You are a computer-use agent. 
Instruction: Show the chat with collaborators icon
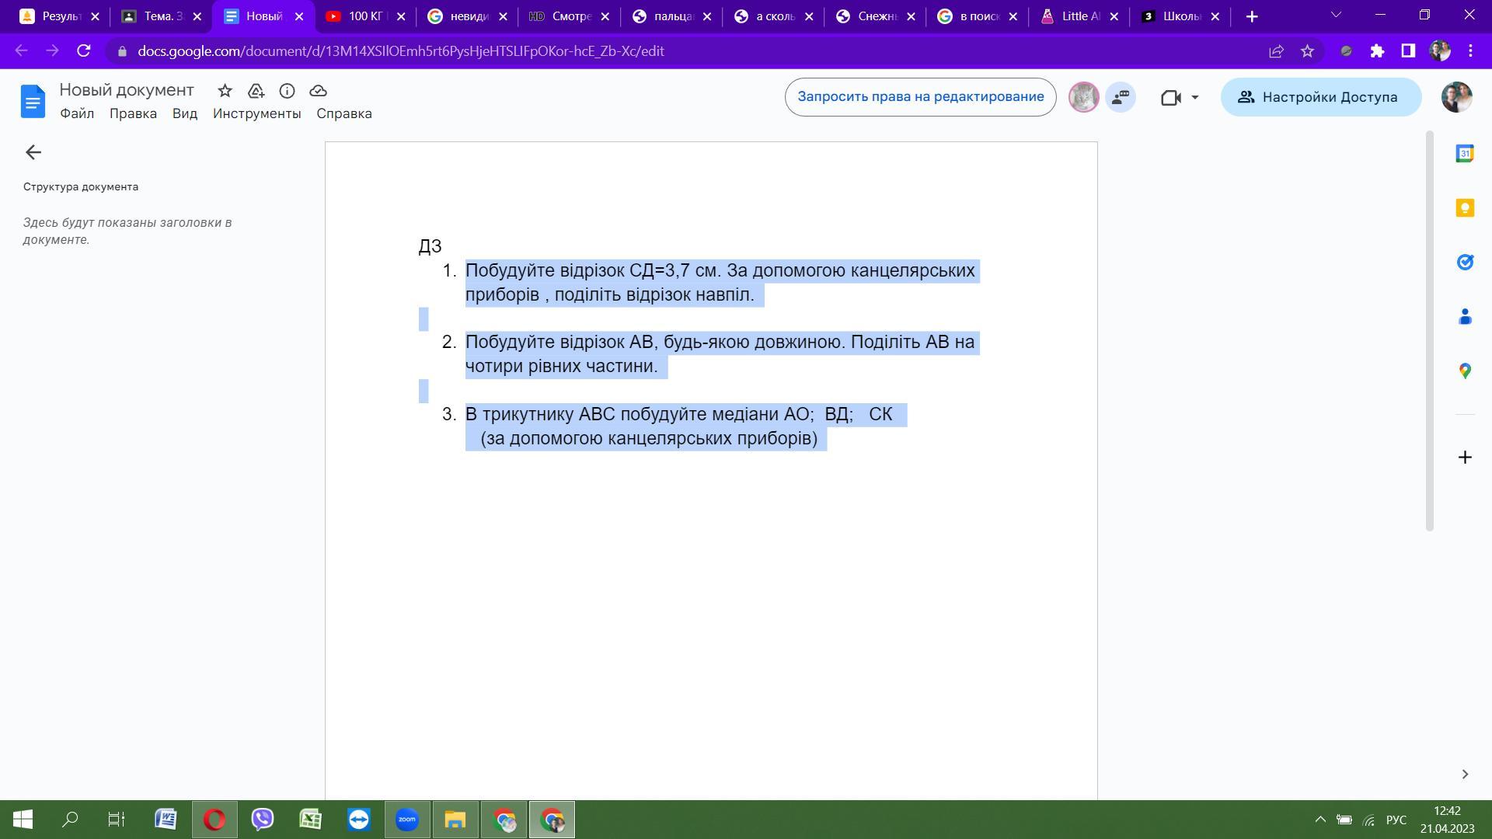pyautogui.click(x=1121, y=97)
